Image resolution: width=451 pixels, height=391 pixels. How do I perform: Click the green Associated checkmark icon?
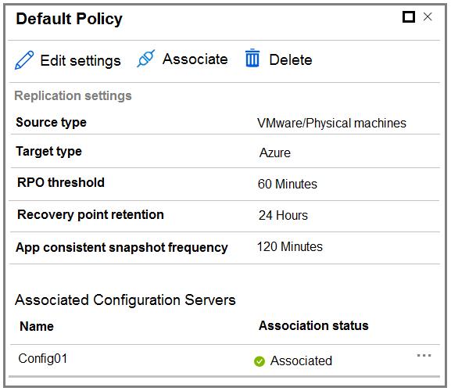[260, 361]
